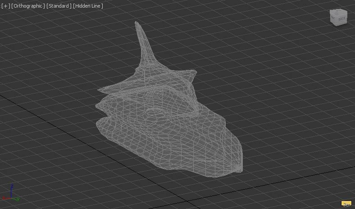This screenshot has height=209, width=355.
Task: Open the Hidden Line display mode menu
Action: [x=88, y=6]
